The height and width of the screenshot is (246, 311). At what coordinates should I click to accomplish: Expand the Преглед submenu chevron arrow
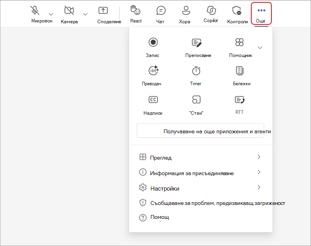(259, 157)
